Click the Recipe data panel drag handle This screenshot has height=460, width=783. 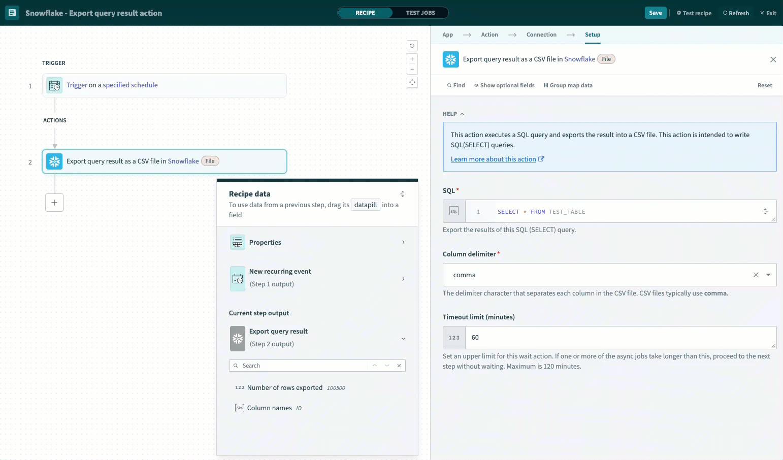[x=402, y=194]
